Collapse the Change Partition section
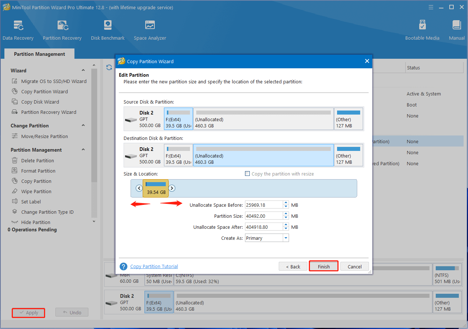 click(83, 126)
